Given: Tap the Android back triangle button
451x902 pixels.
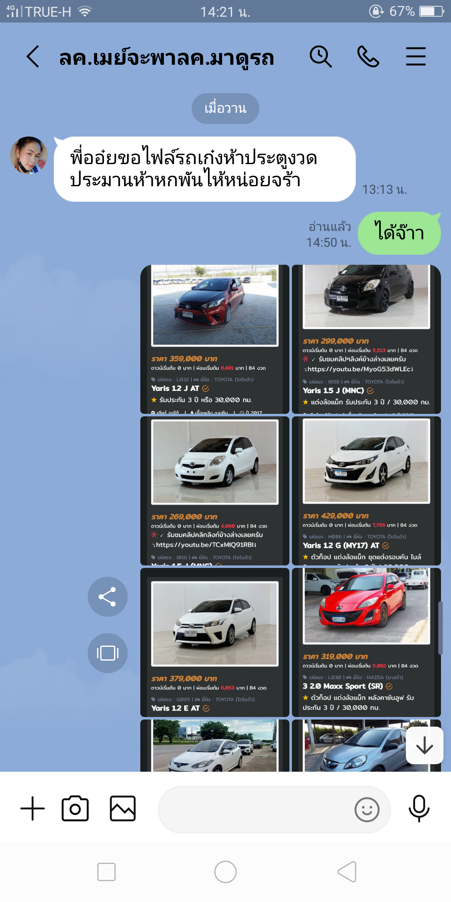Looking at the screenshot, I should tap(347, 872).
